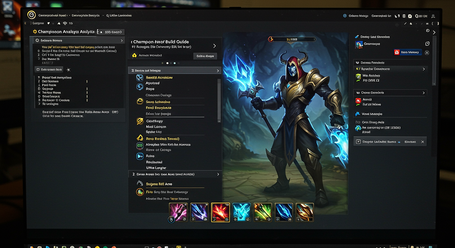This screenshot has height=248, width=455.
Task: Expand section 1 header in build list
Action: pyautogui.click(x=175, y=71)
